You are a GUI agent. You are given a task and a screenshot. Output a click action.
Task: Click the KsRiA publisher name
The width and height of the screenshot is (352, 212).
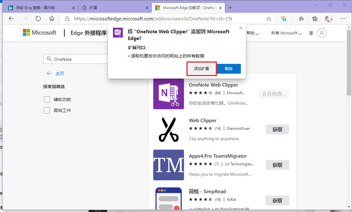coord(231,199)
